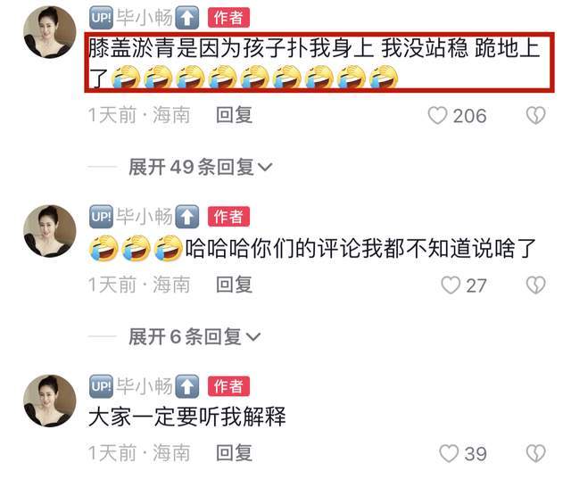Click the UP! badge on first comment
The image size is (571, 479).
click(x=101, y=18)
